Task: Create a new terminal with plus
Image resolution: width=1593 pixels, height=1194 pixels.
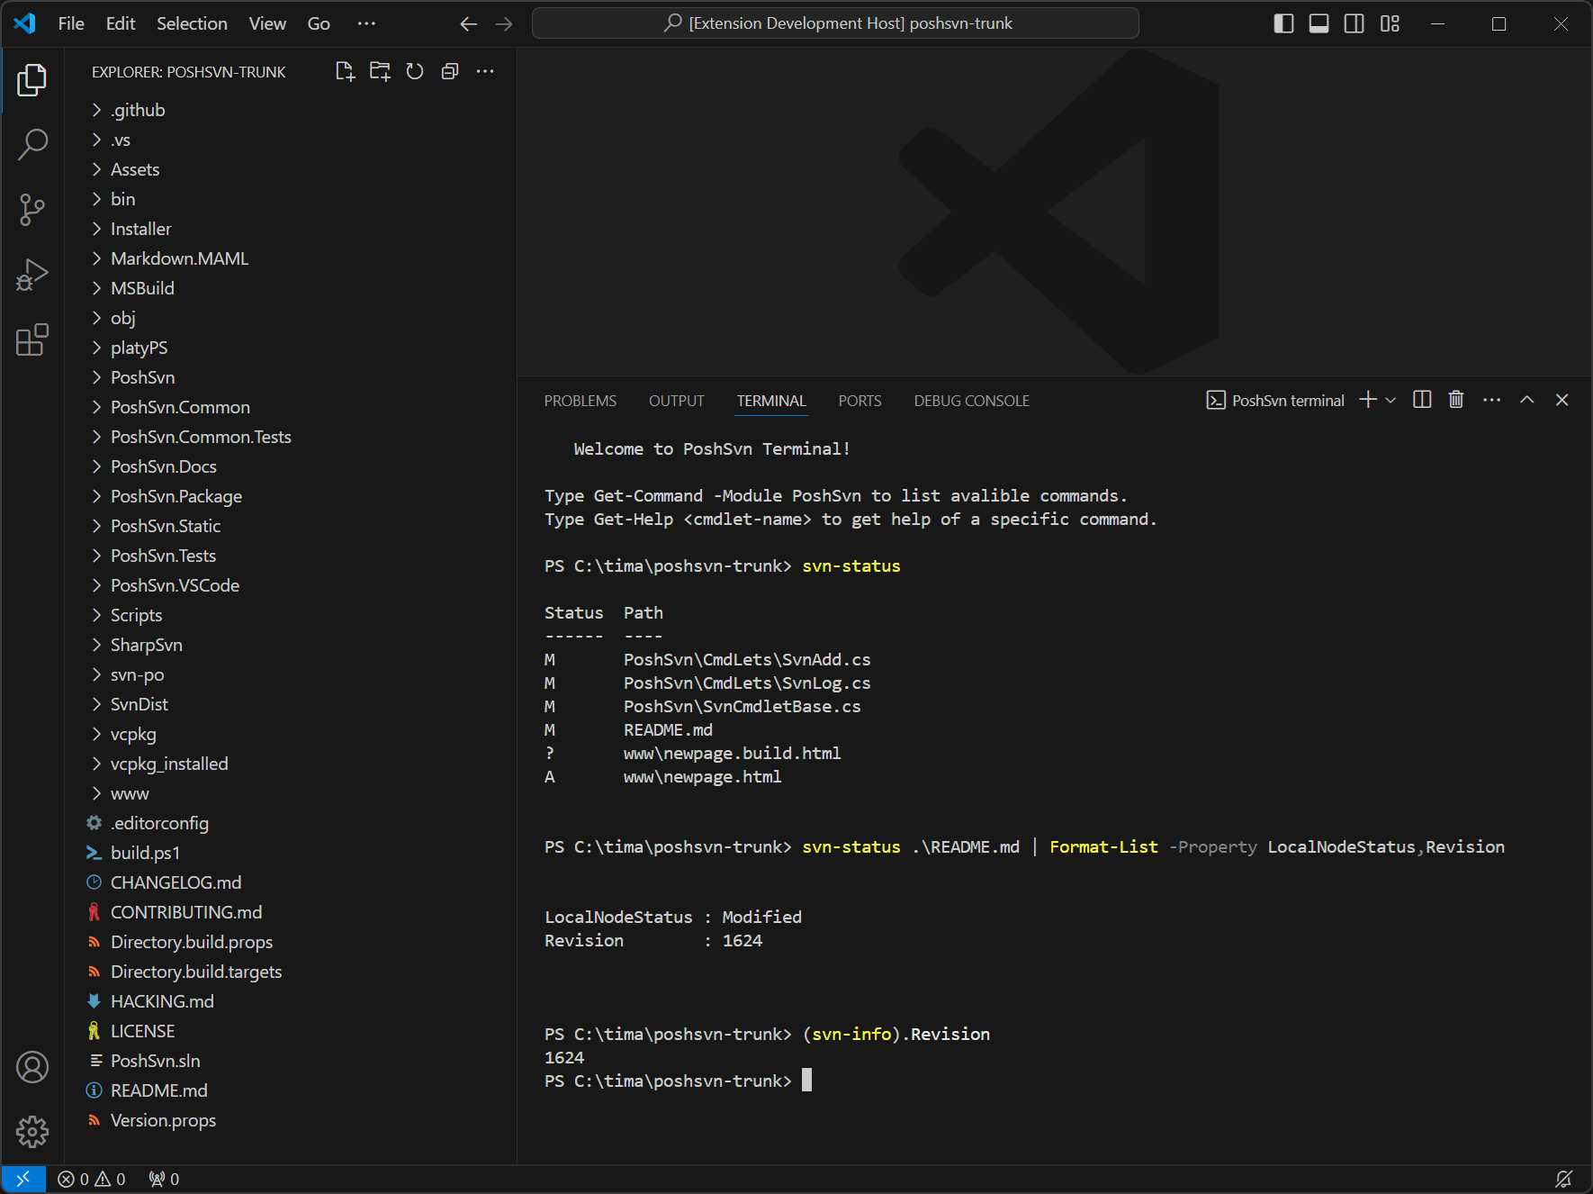Action: 1368,400
